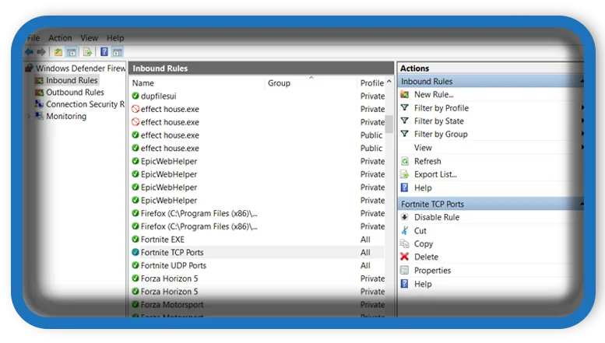Open the View menu

point(89,38)
